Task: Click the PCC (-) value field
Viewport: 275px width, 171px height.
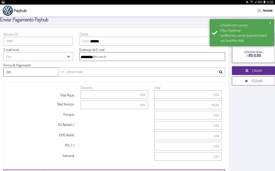Action: point(188,146)
